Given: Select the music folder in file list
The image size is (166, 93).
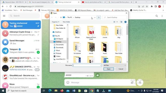Looking at the screenshot, I should [x=105, y=48].
